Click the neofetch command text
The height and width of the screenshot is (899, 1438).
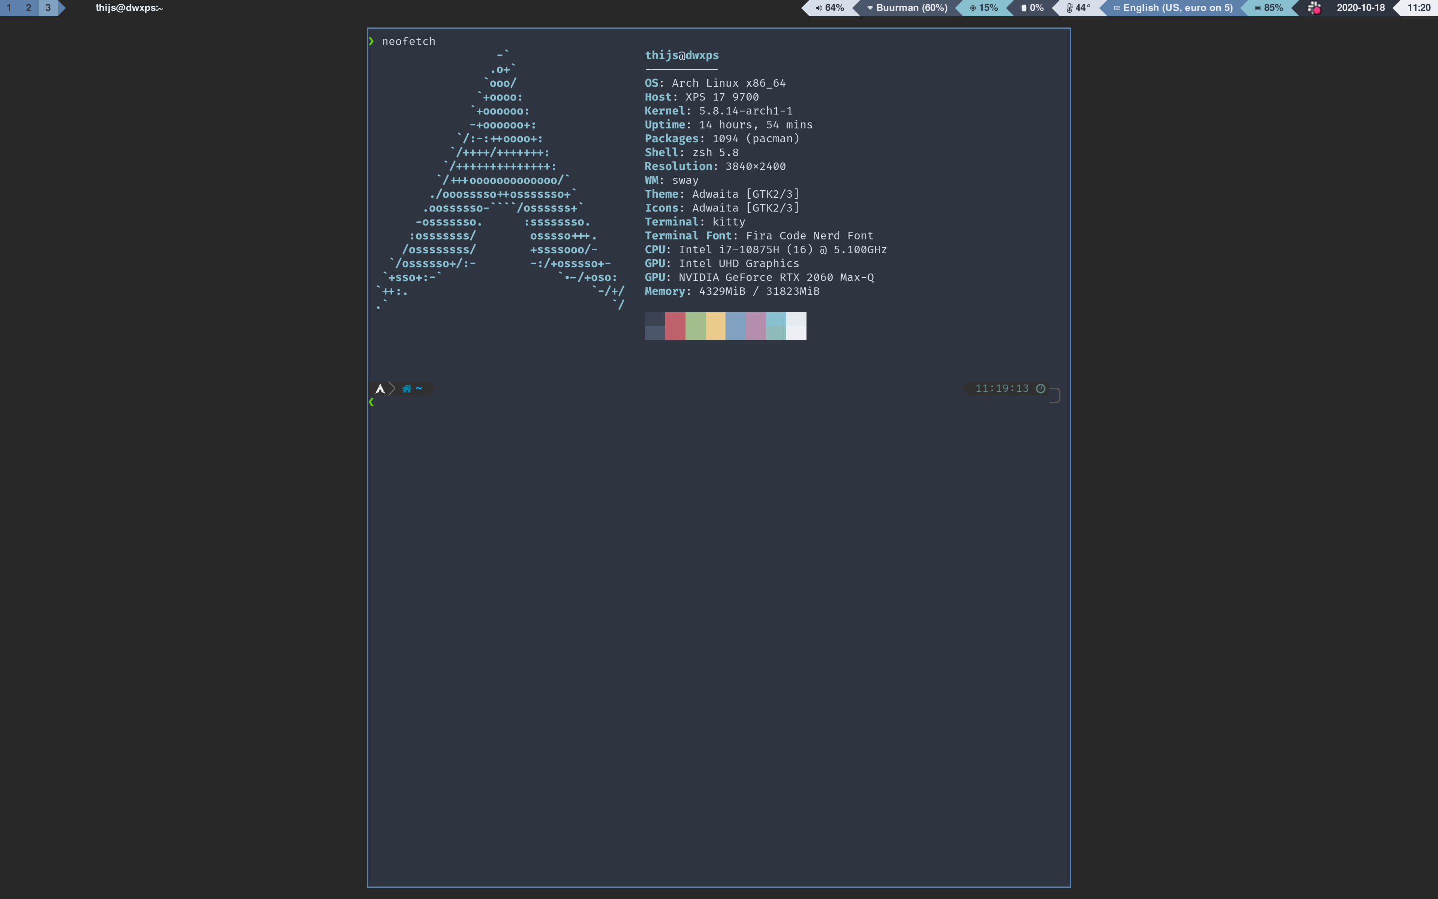click(x=409, y=41)
